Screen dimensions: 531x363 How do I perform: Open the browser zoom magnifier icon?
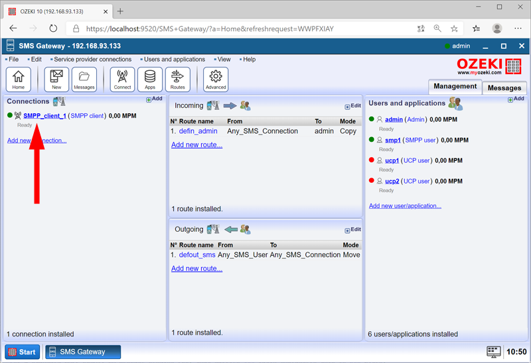(x=437, y=28)
